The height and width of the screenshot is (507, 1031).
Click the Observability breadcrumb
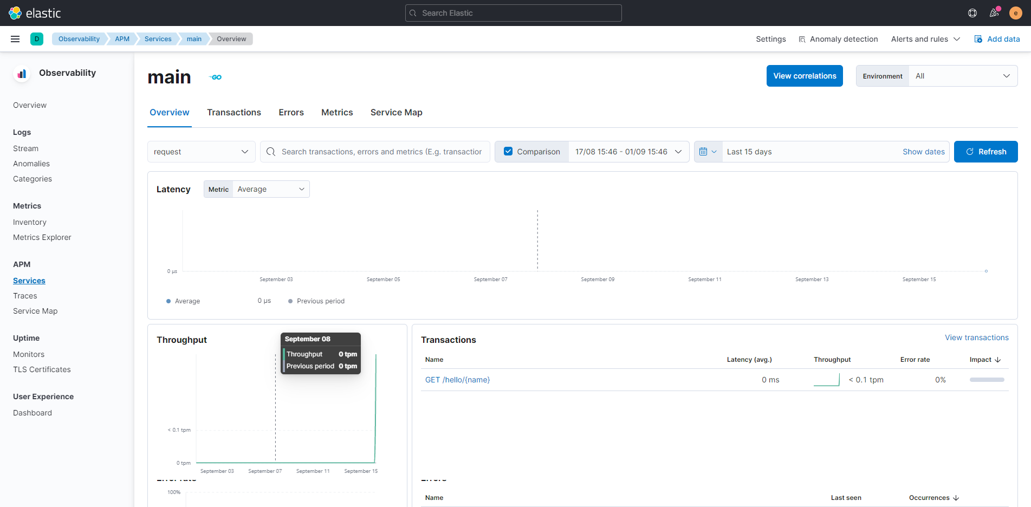click(x=79, y=39)
